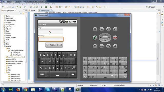The height and width of the screenshot is (92, 164).
Task: Switch to the Weather.java editor tab
Action: [x=45, y=10]
